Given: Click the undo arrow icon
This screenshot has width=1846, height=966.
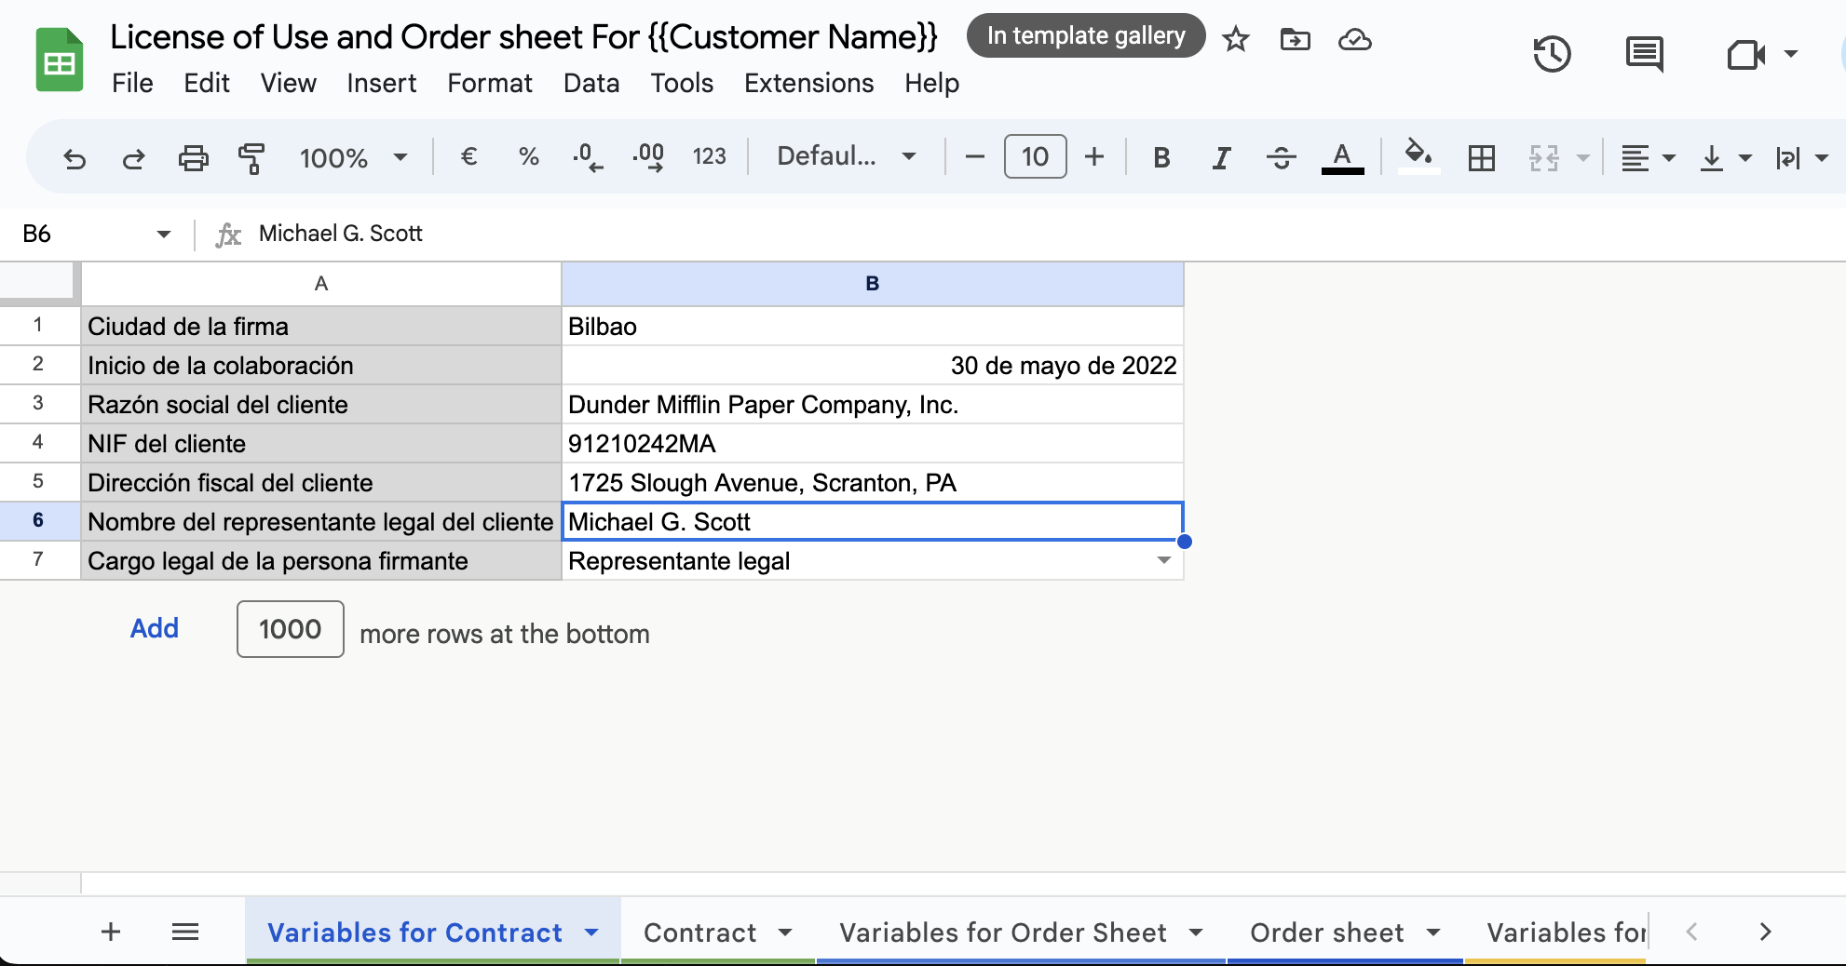Looking at the screenshot, I should pos(75,158).
